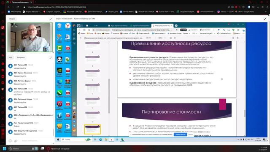
Task: Toggle the PDF thumbnail sidebar
Action: [x=81, y=38]
